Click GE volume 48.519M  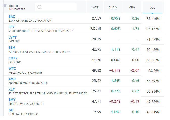[x=153, y=112]
